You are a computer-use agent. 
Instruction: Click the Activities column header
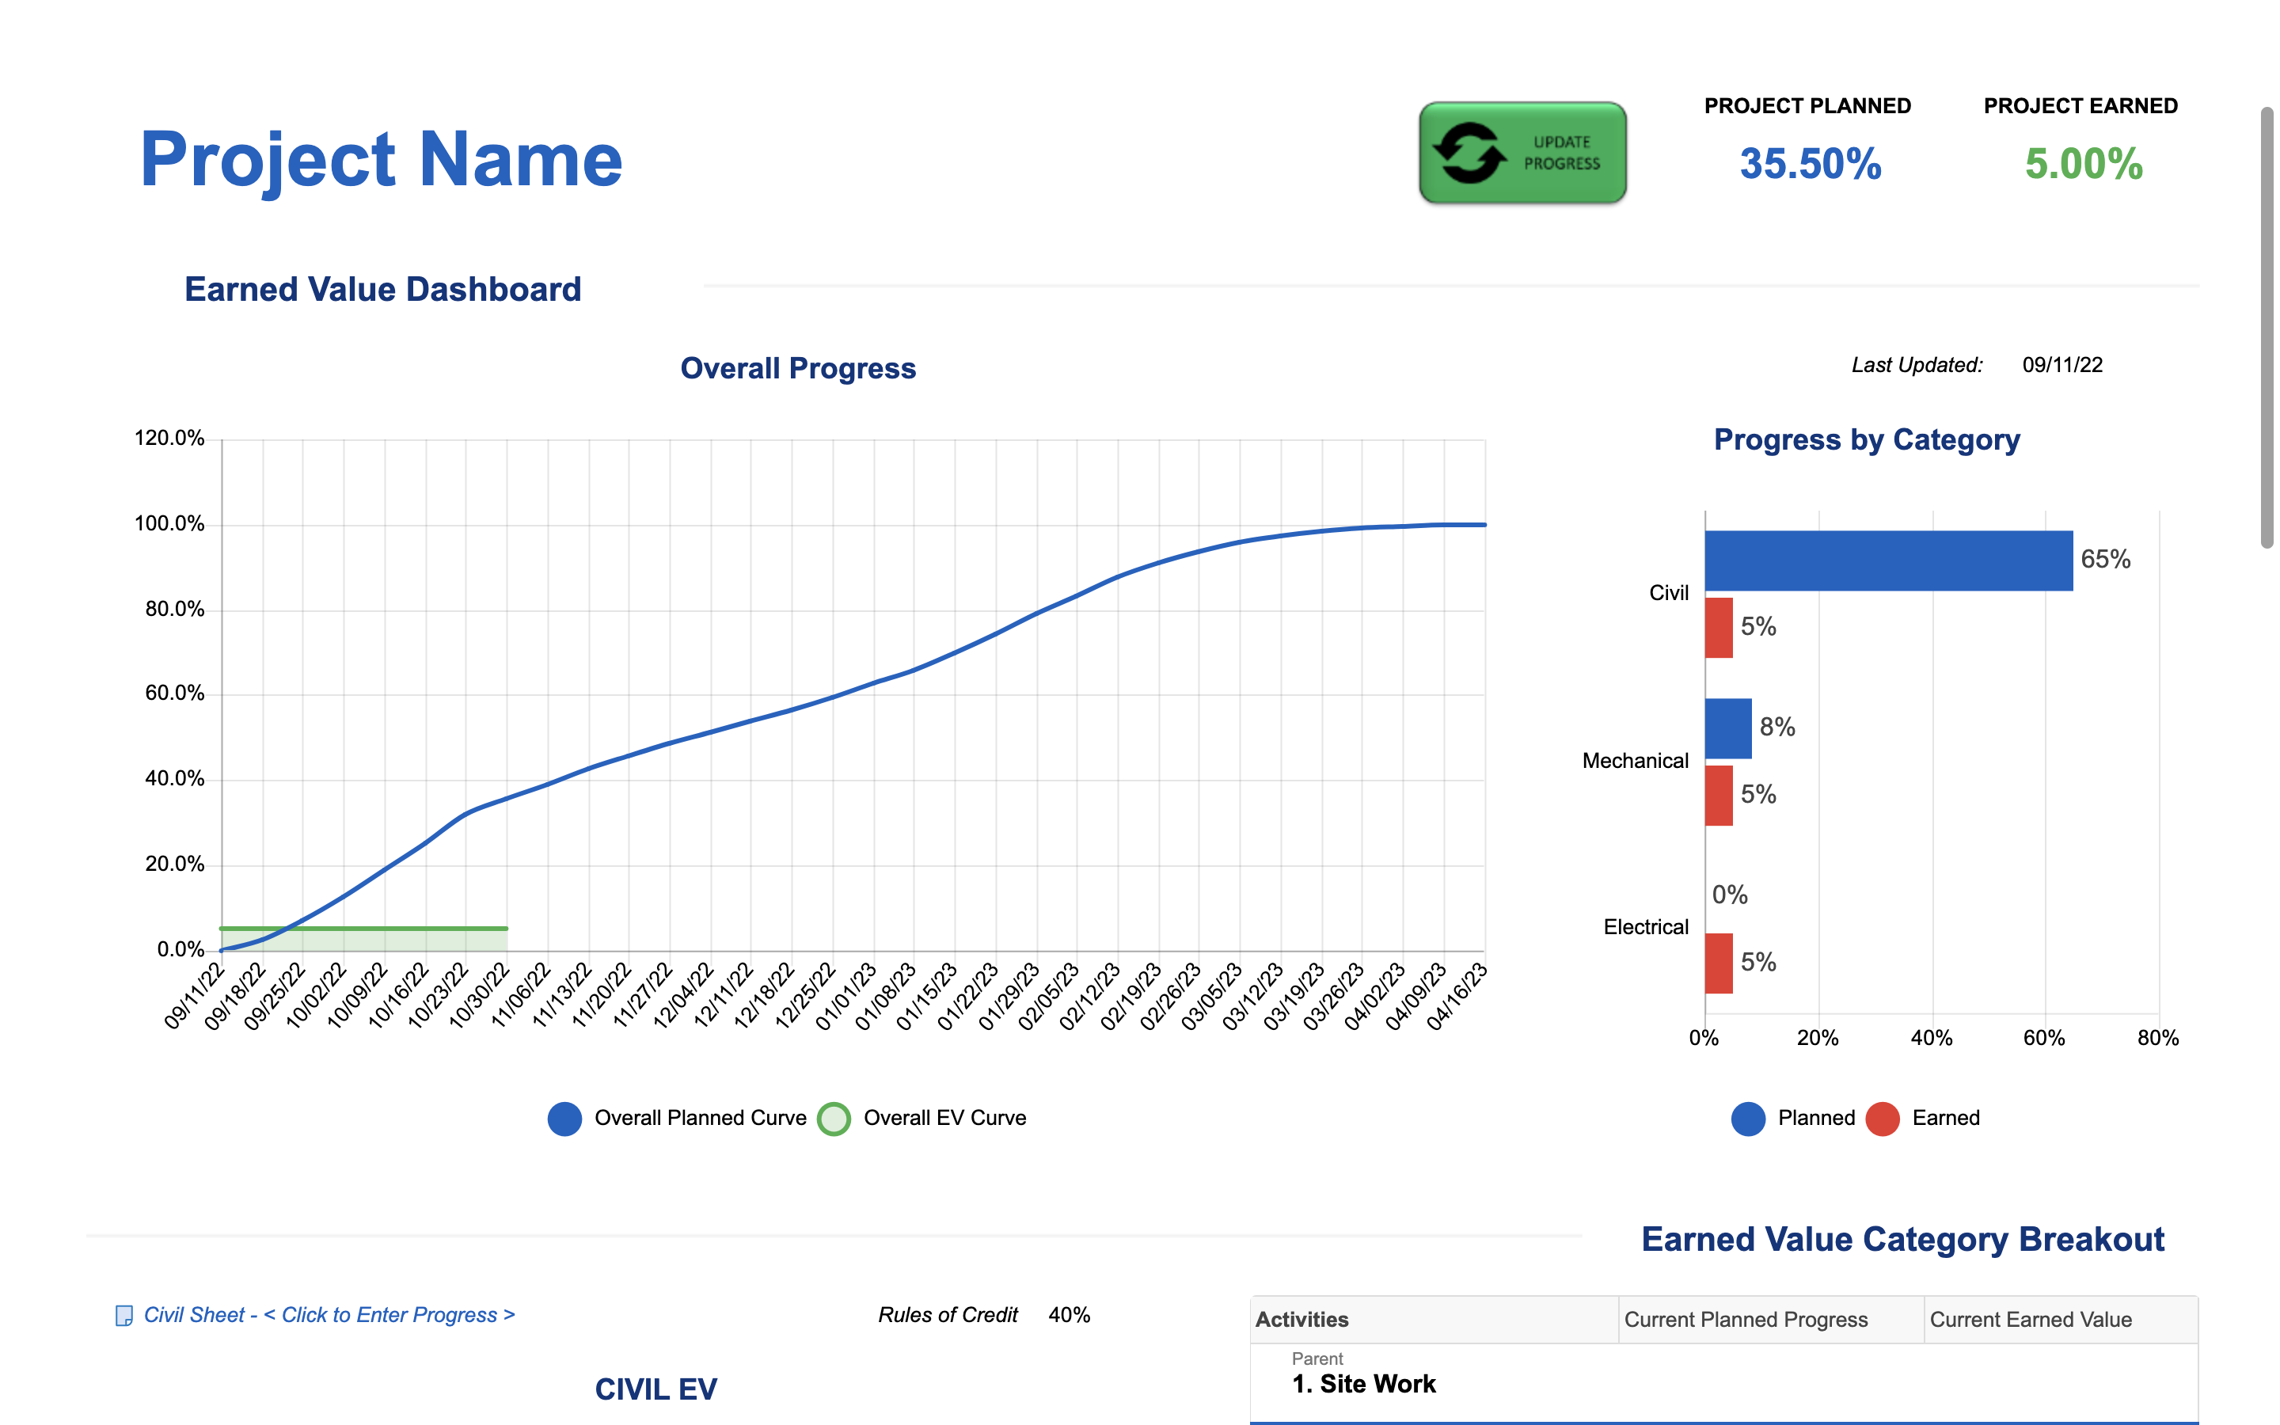[1302, 1320]
